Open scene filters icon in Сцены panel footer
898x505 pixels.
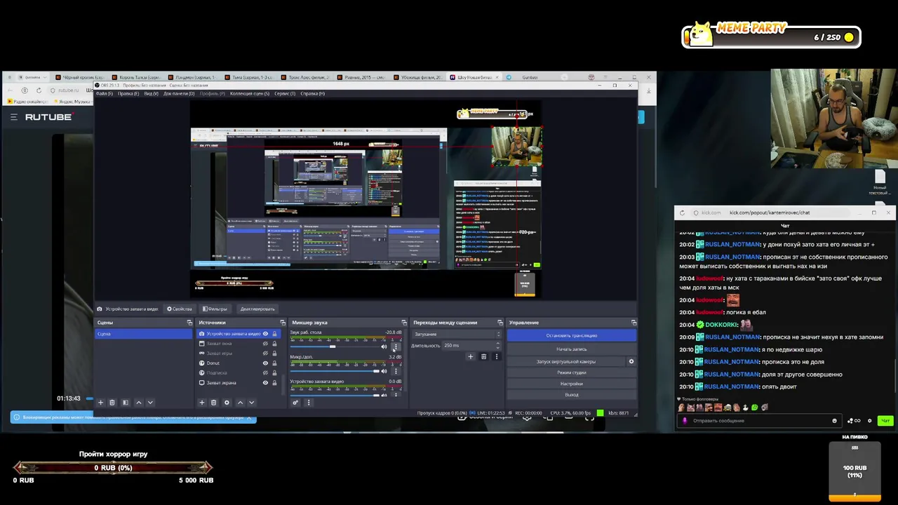tap(126, 403)
